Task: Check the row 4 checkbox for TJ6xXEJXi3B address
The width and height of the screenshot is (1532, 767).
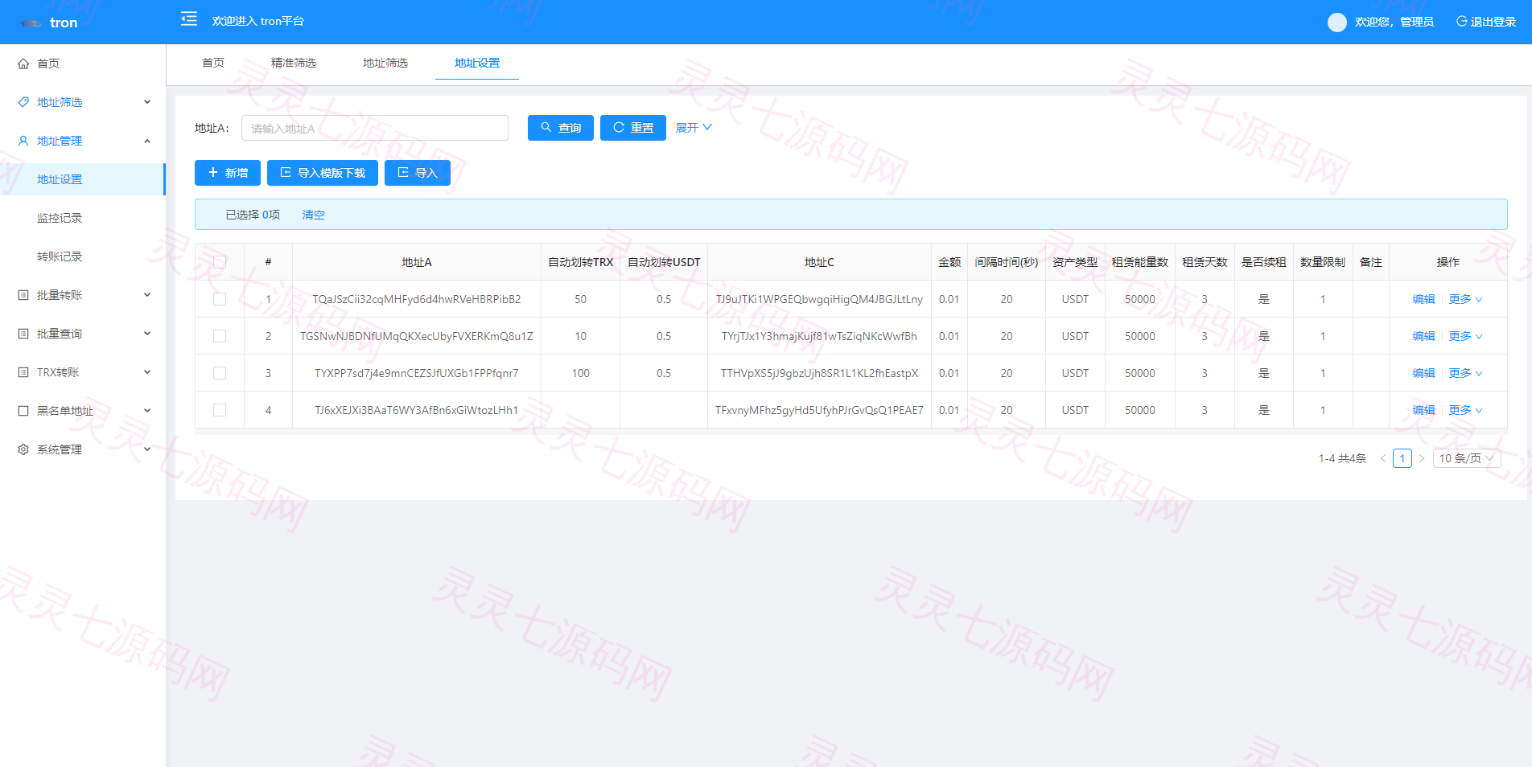Action: coord(220,410)
